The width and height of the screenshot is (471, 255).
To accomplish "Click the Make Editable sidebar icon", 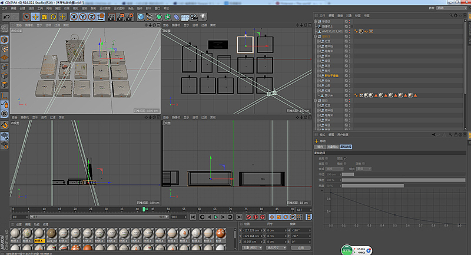I will click(5, 28).
